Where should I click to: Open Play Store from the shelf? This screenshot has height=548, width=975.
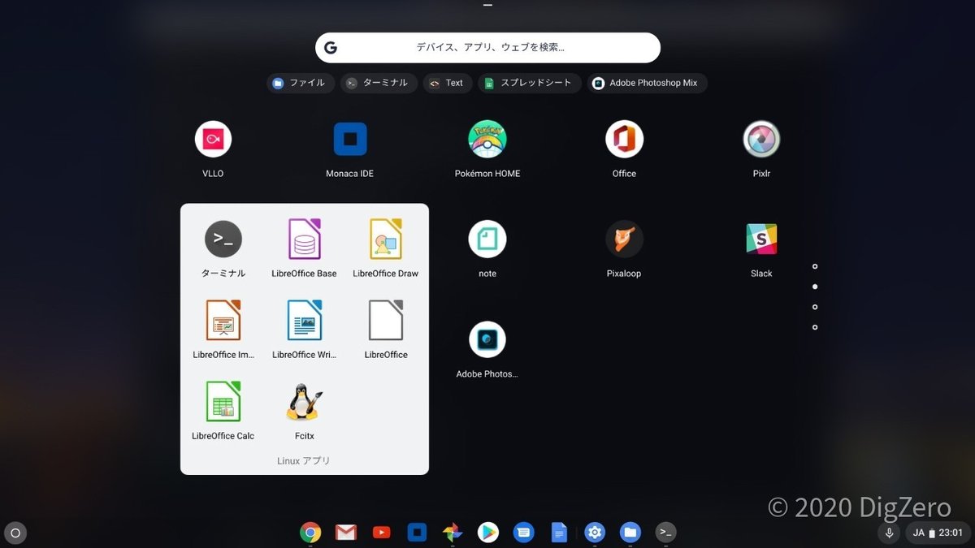tap(488, 533)
